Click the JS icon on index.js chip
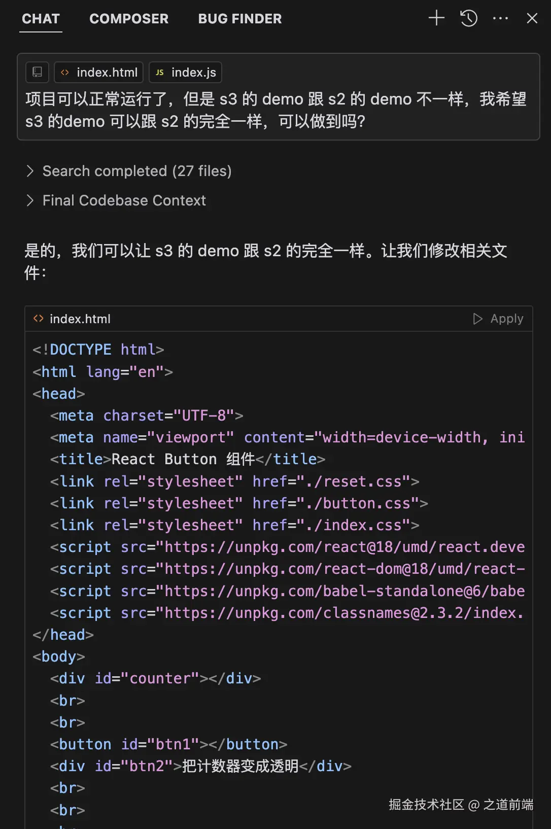This screenshot has width=551, height=829. [x=160, y=73]
